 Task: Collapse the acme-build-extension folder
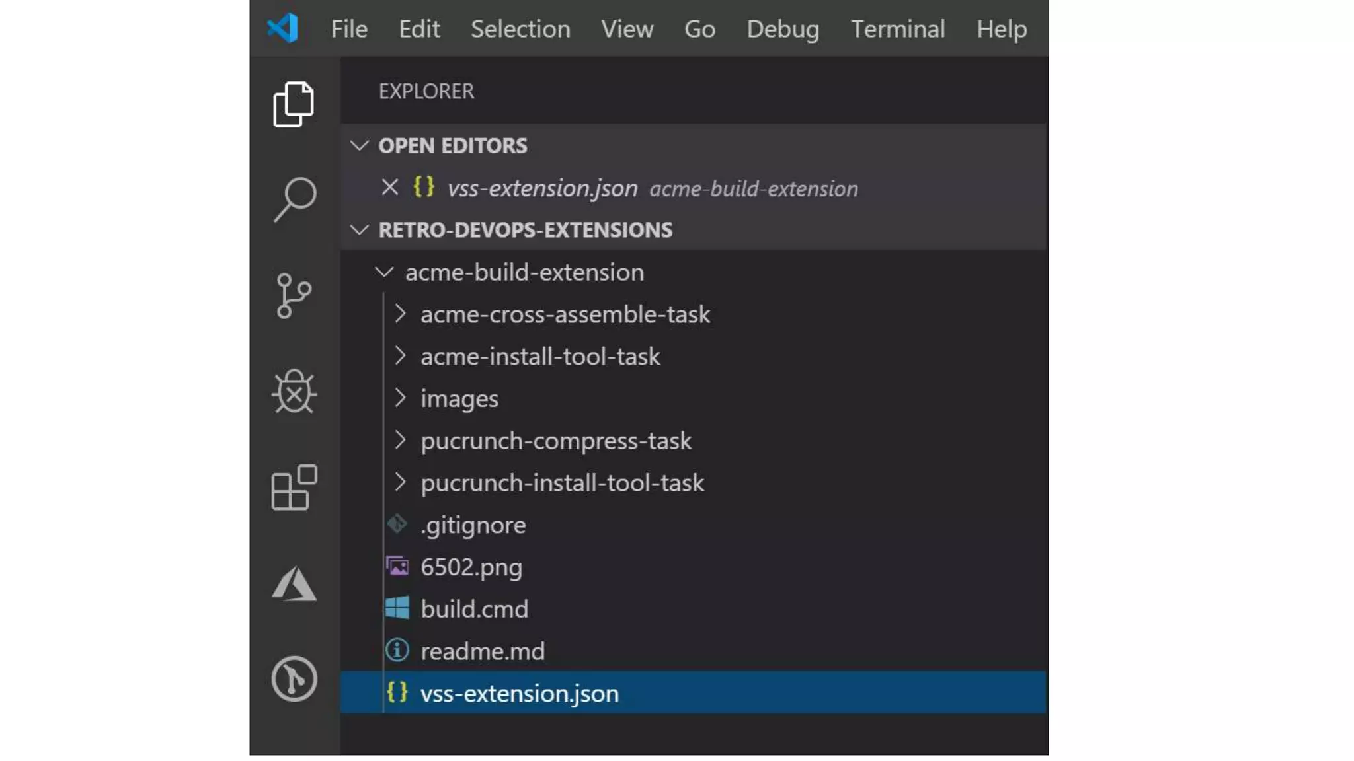384,272
